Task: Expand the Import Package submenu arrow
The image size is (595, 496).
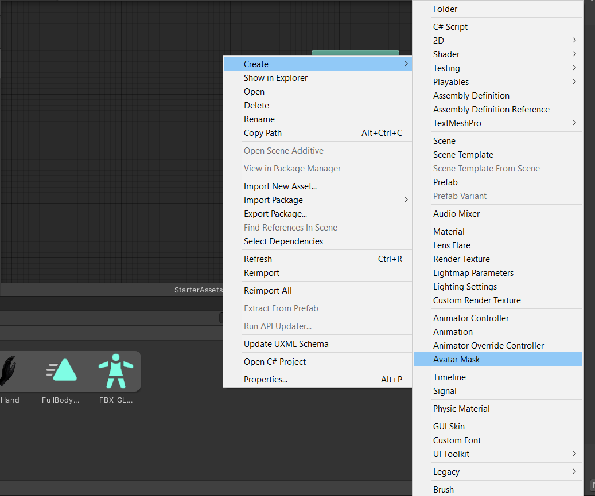Action: tap(406, 200)
